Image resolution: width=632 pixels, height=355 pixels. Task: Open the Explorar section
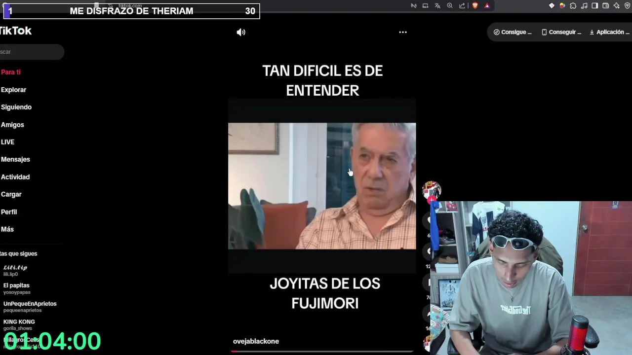point(13,90)
